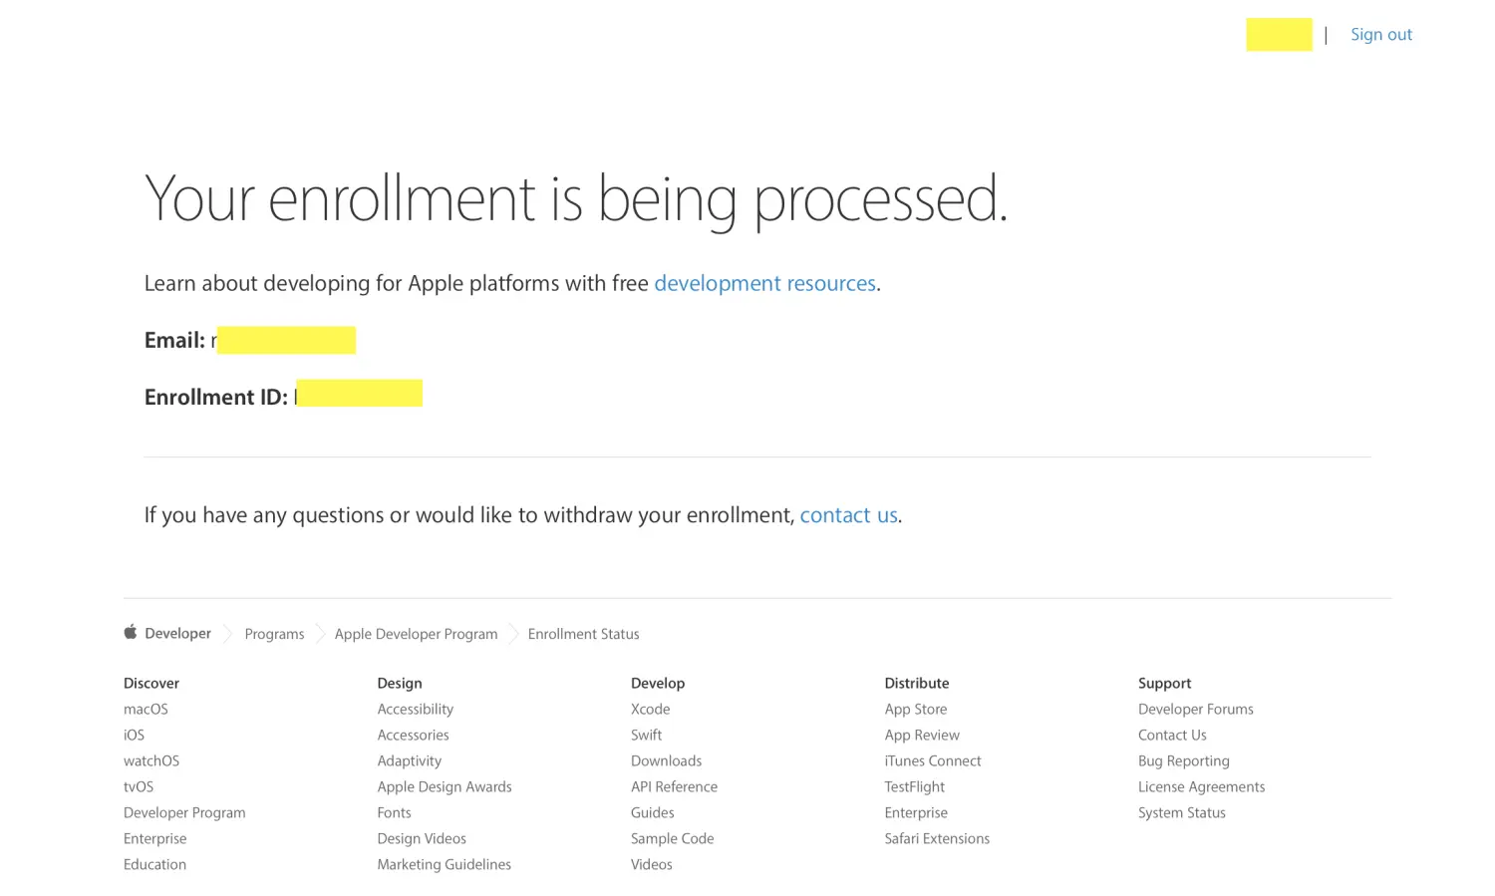Open System Status link

pos(1182,812)
